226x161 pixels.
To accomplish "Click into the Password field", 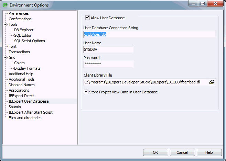I will pos(109,64).
